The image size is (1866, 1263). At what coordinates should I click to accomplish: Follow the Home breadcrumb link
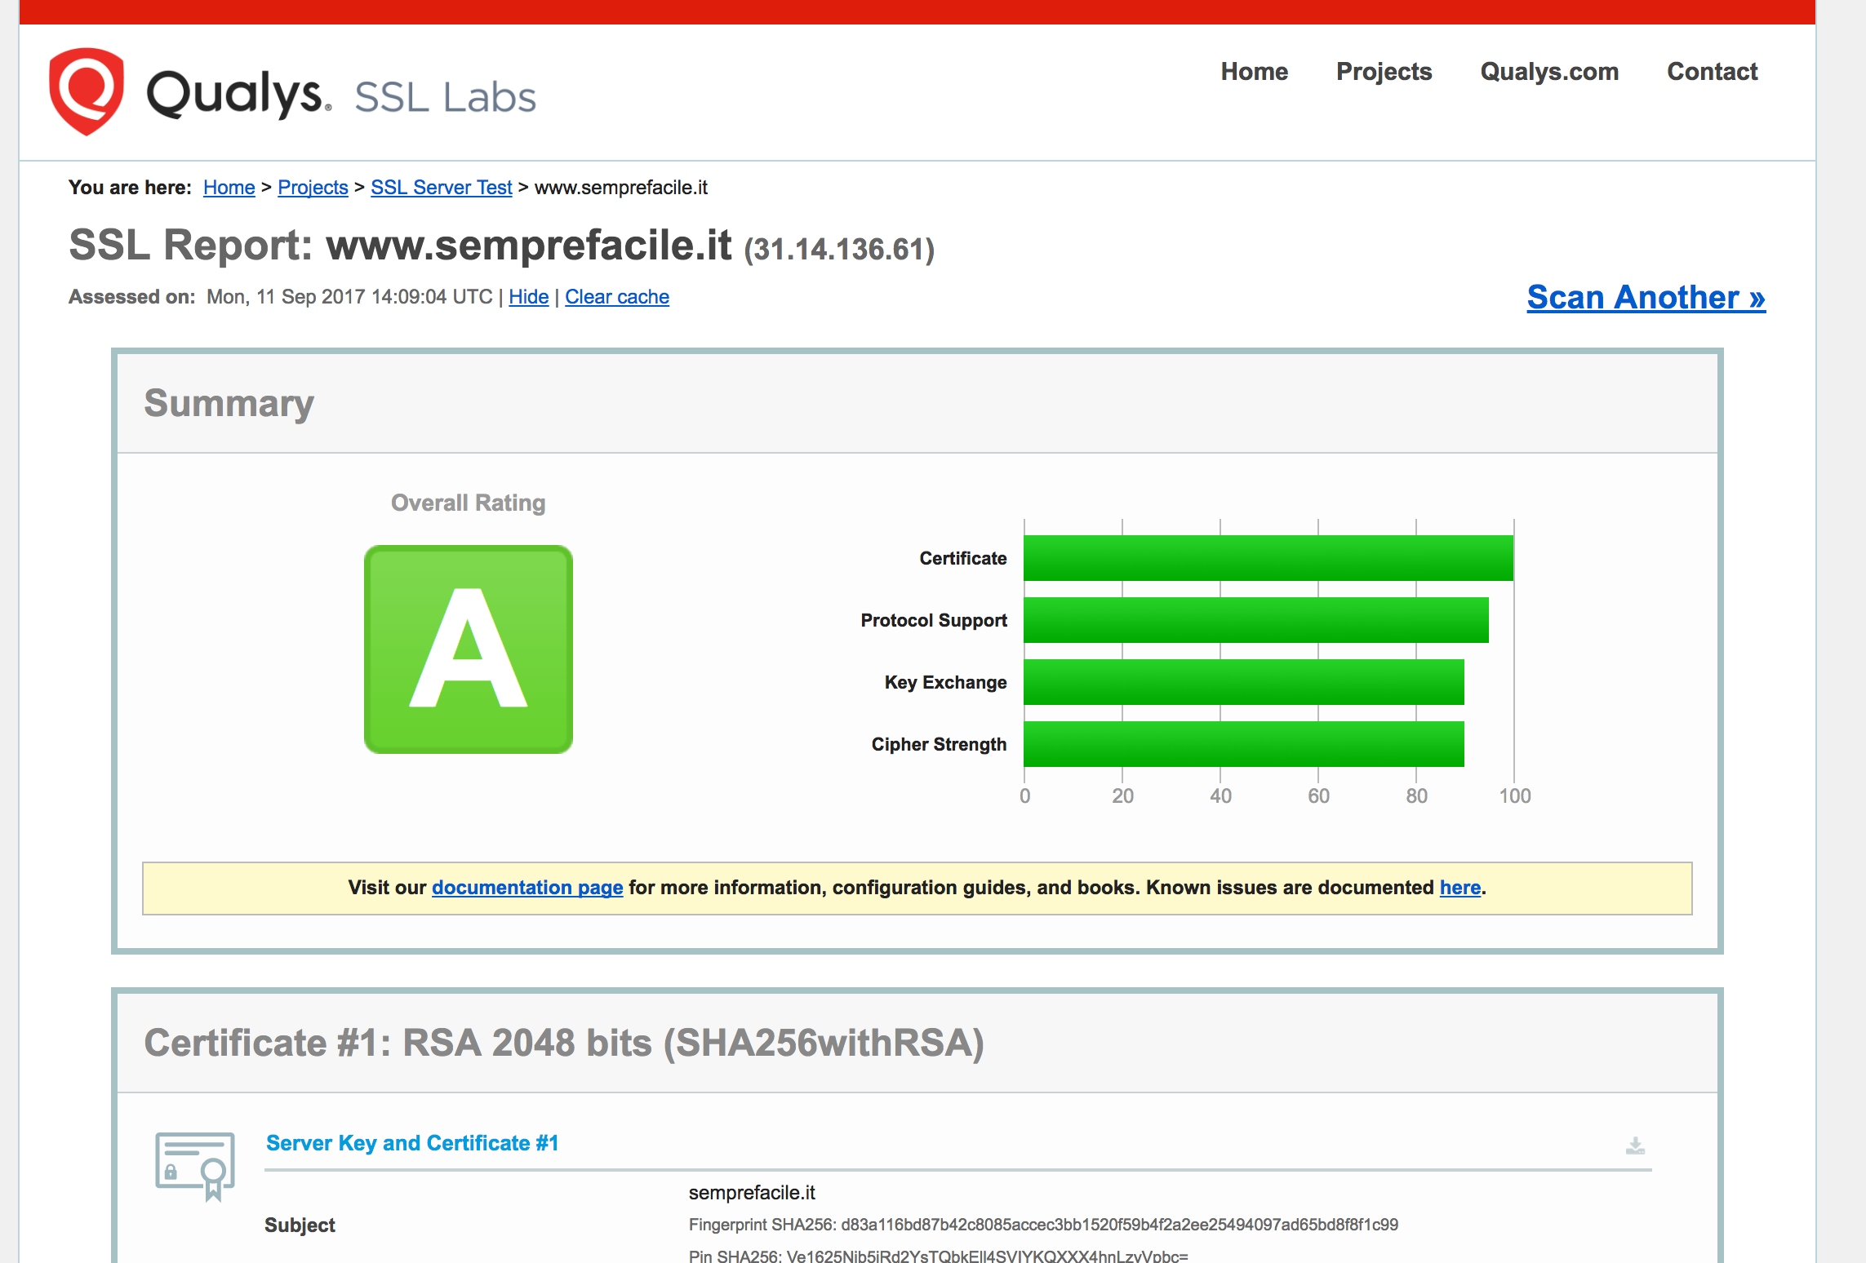click(229, 188)
